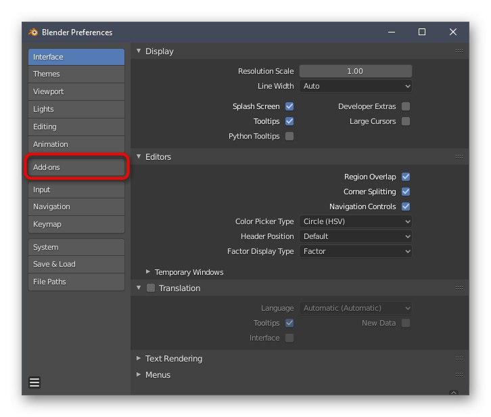Disable the Splash Screen checkbox
The width and height of the screenshot is (491, 417).
click(x=289, y=106)
